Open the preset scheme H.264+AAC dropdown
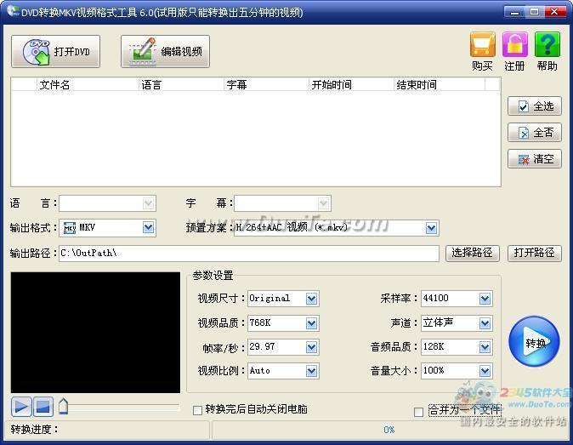This screenshot has width=573, height=445. pyautogui.click(x=432, y=228)
